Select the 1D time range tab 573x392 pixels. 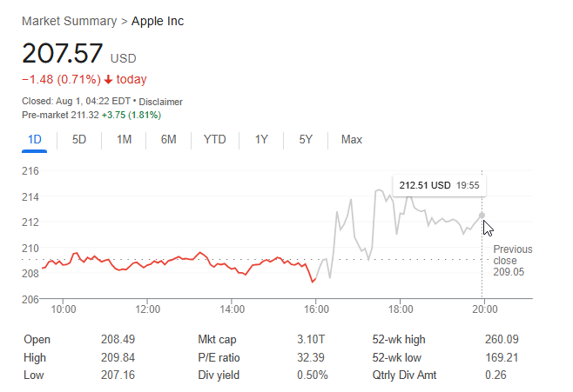pyautogui.click(x=35, y=140)
